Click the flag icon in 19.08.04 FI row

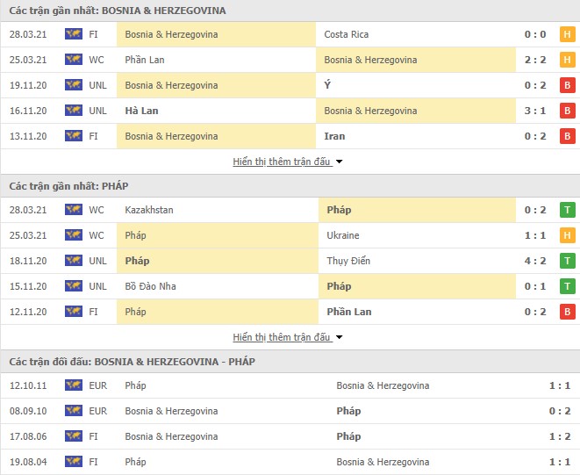click(74, 461)
